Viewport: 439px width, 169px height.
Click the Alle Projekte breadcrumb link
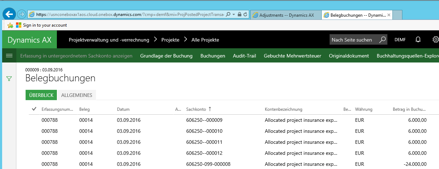[205, 40]
